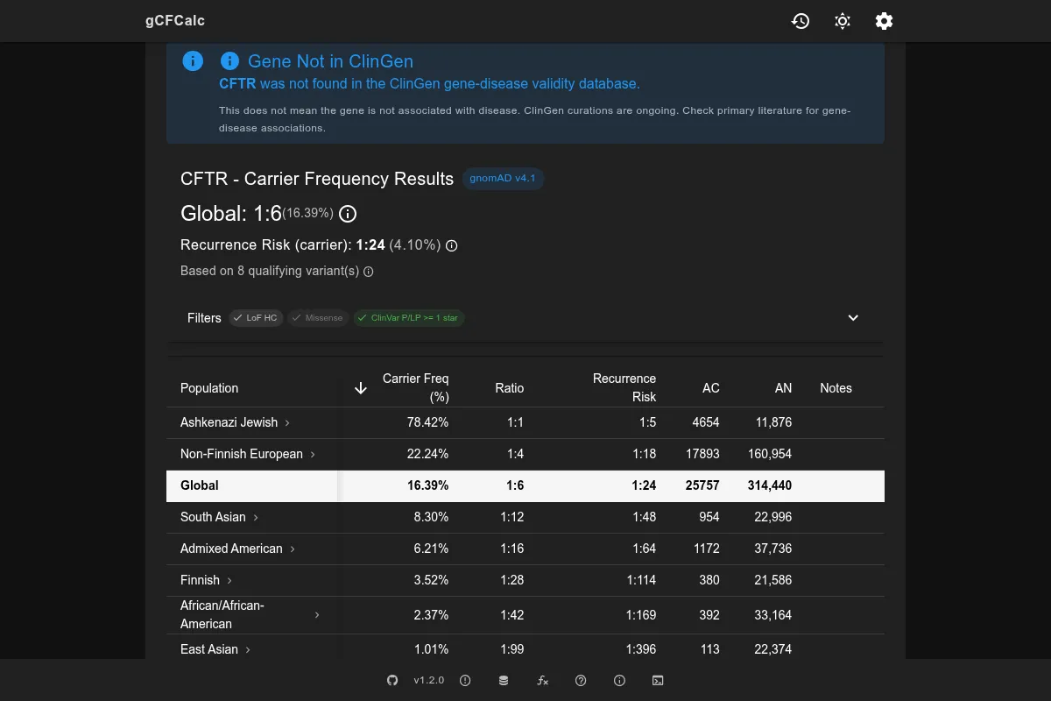Expand the East Asian population row
The height and width of the screenshot is (701, 1051).
pyautogui.click(x=248, y=649)
